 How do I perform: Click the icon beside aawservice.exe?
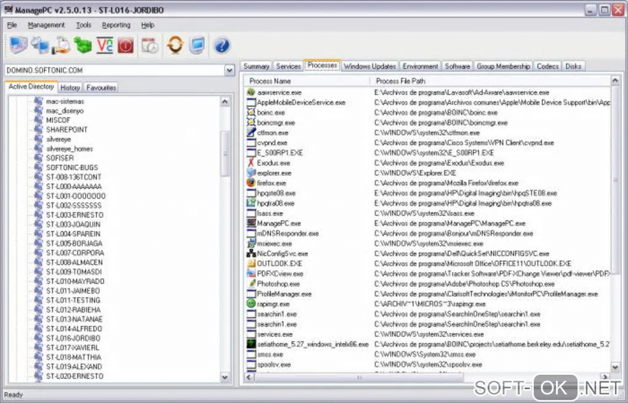coord(251,92)
